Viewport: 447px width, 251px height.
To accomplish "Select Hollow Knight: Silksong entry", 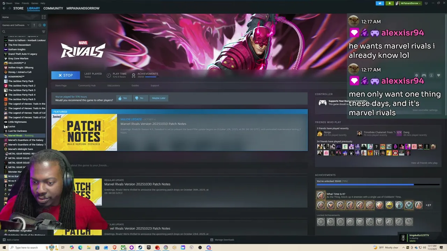I will [21, 67].
